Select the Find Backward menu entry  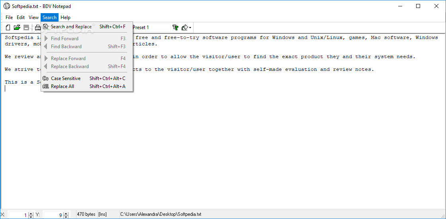[87, 46]
